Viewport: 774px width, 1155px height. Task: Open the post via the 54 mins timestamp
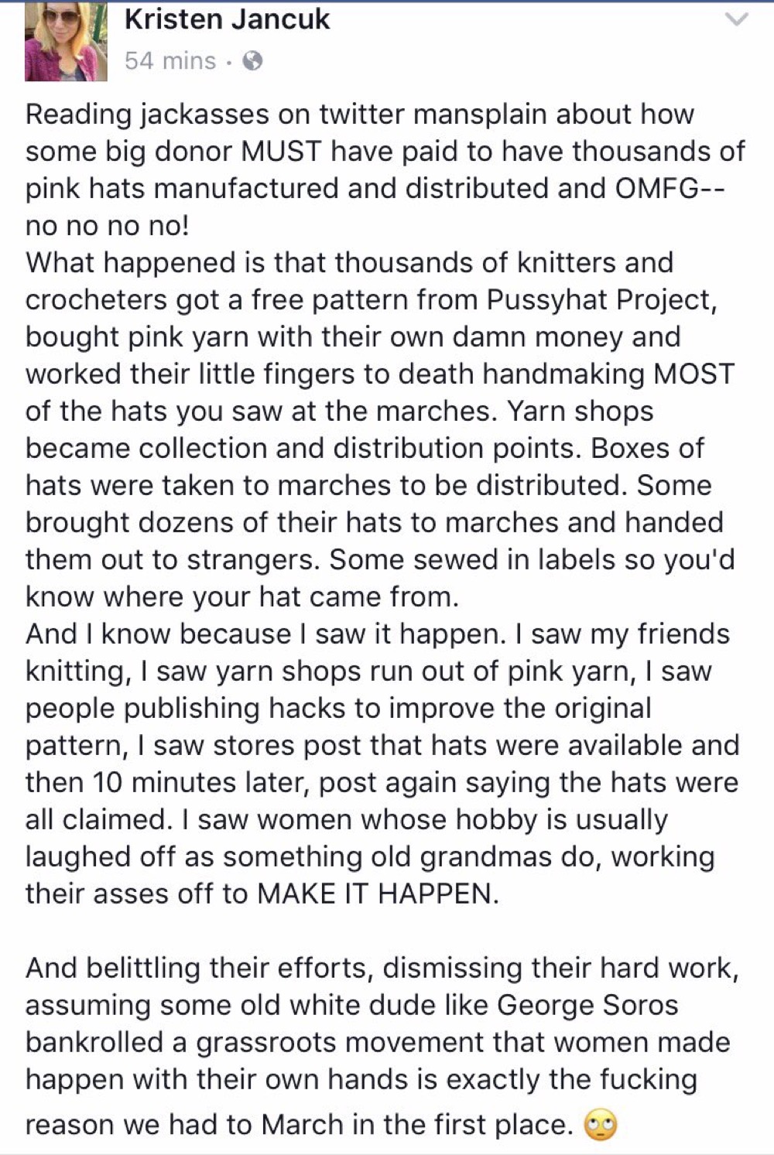pyautogui.click(x=170, y=60)
